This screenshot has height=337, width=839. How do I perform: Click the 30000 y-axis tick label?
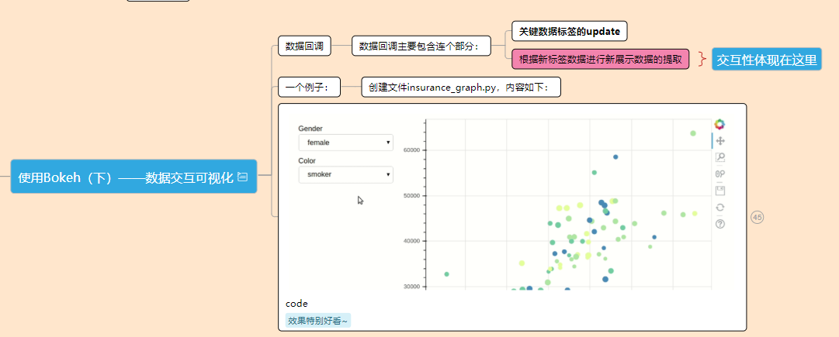click(411, 287)
